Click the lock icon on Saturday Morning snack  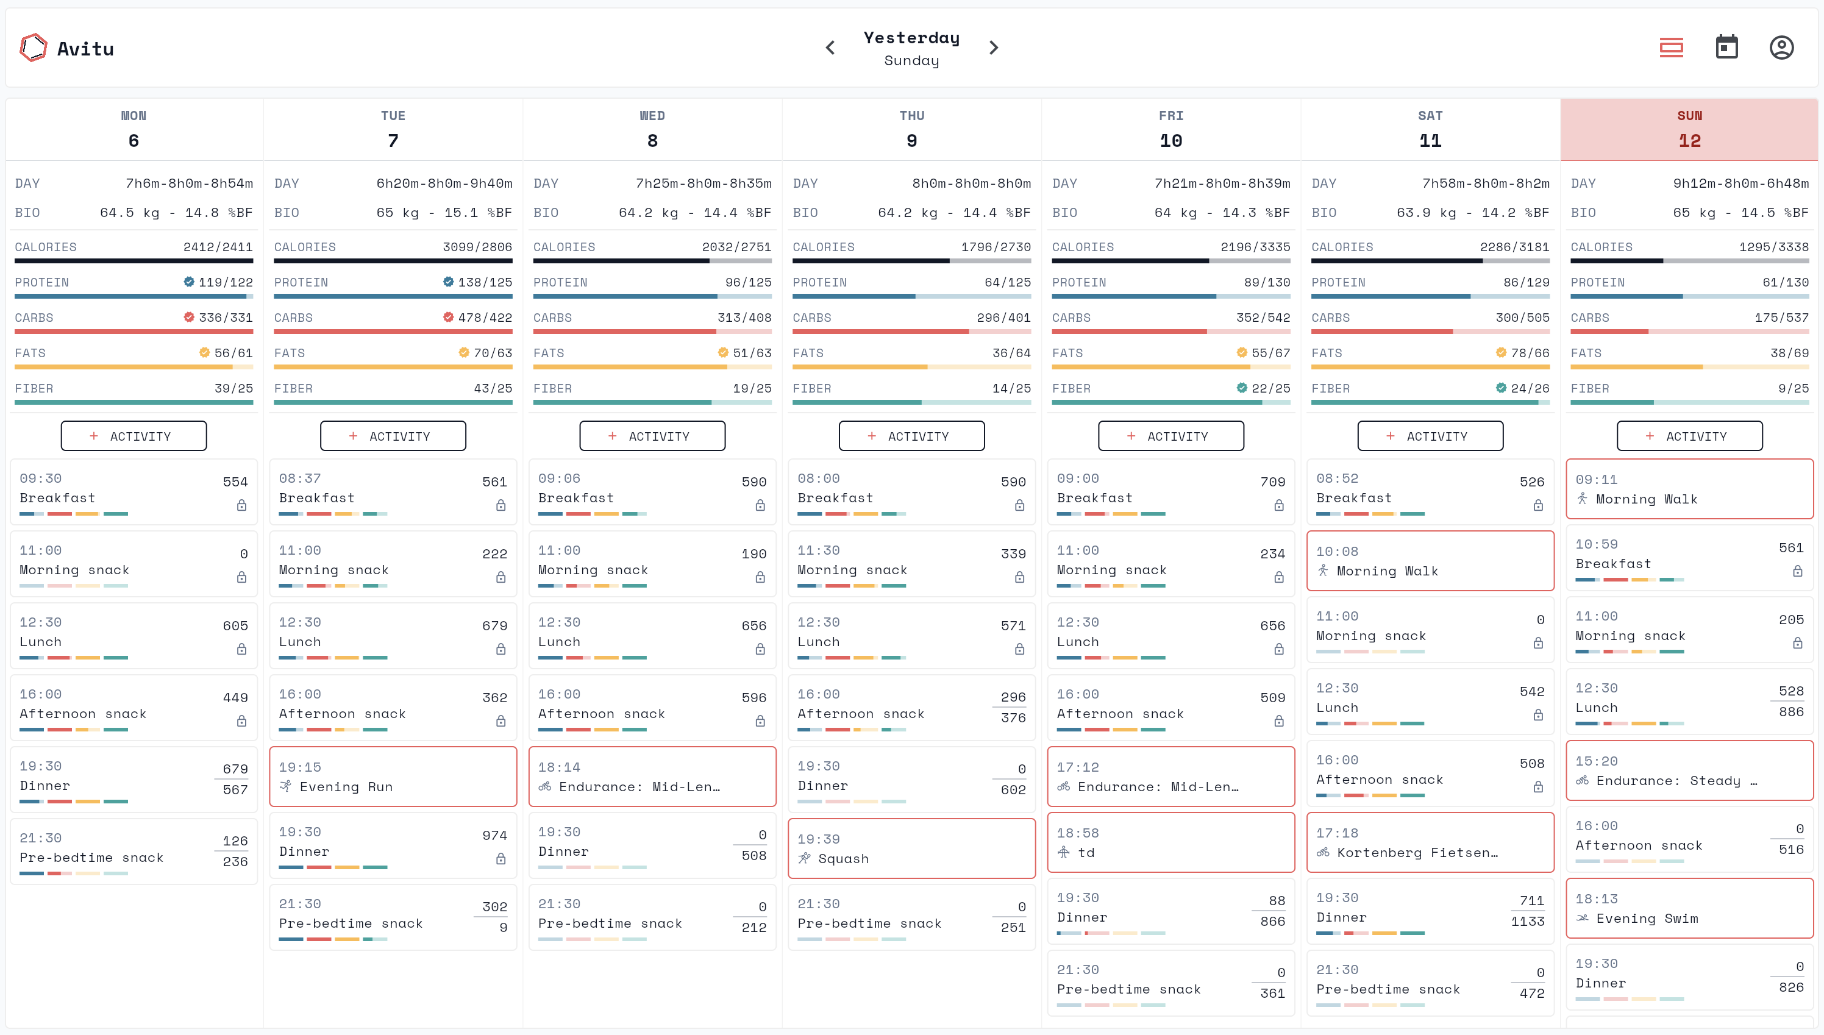(x=1538, y=643)
